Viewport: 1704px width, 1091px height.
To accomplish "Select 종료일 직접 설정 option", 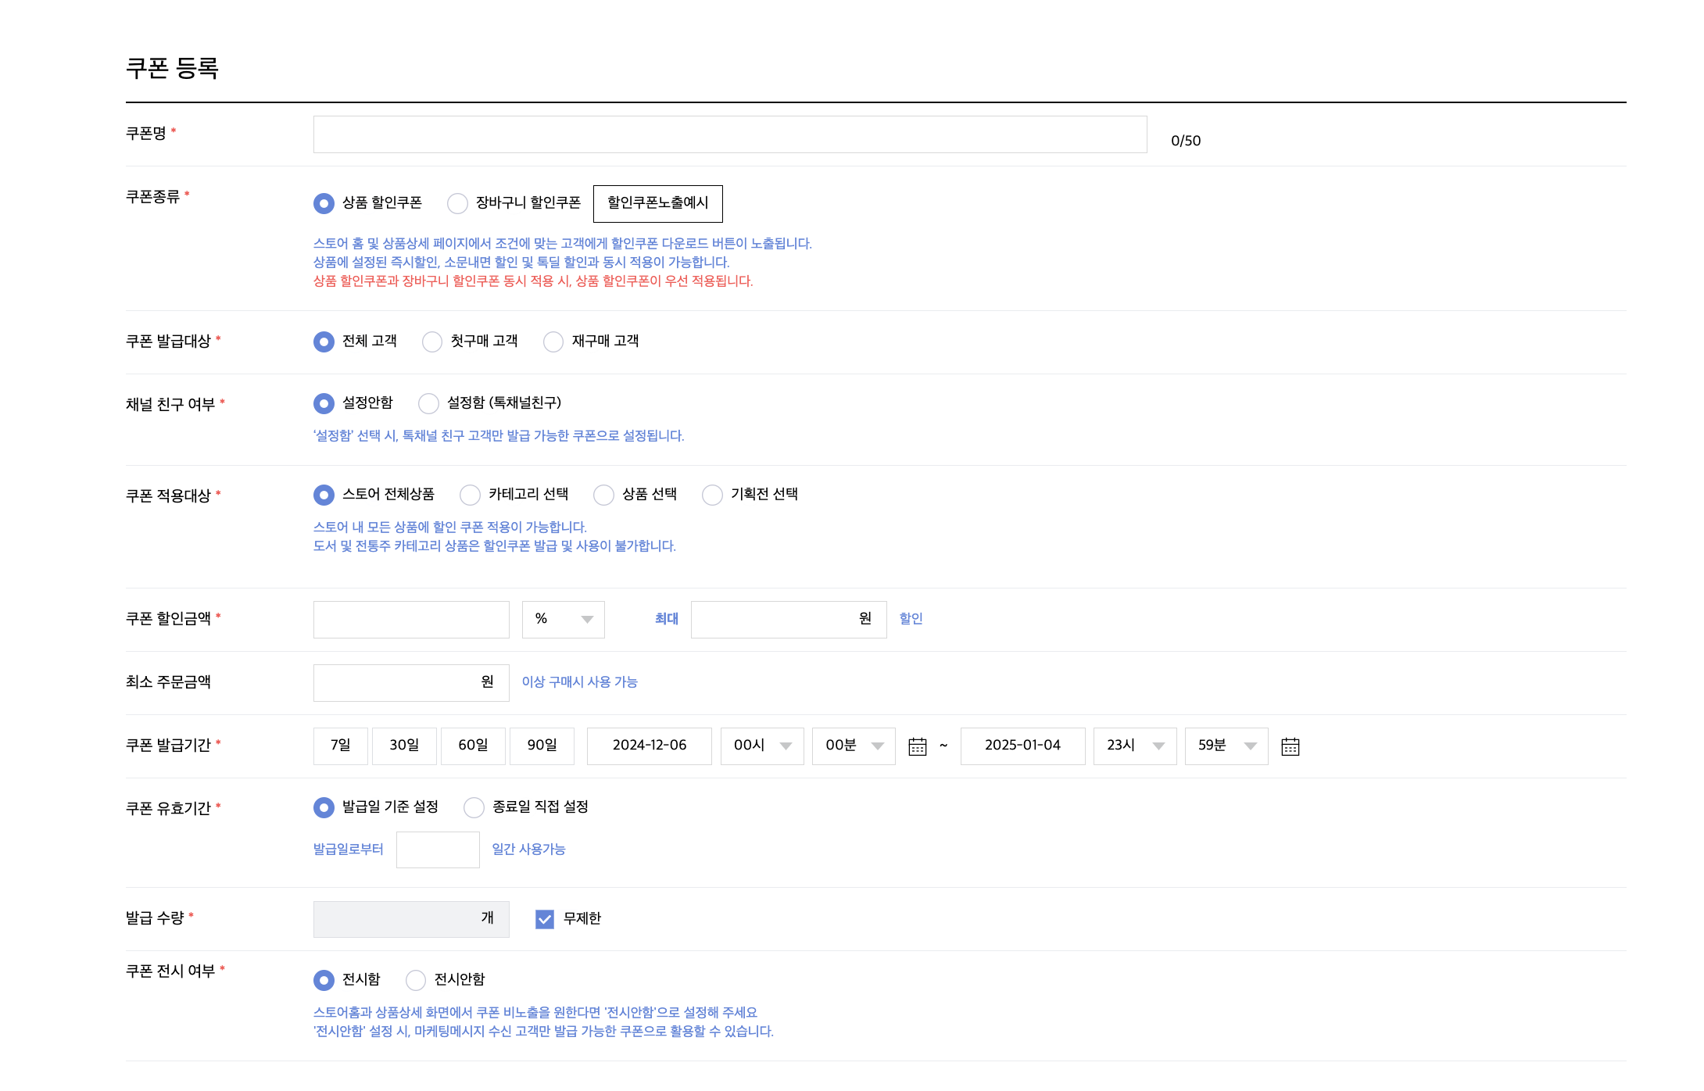I will pos(474,807).
